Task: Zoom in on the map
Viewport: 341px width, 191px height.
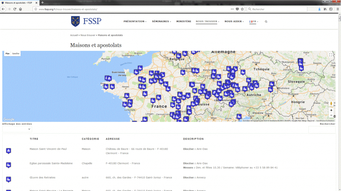Action: tap(331, 110)
